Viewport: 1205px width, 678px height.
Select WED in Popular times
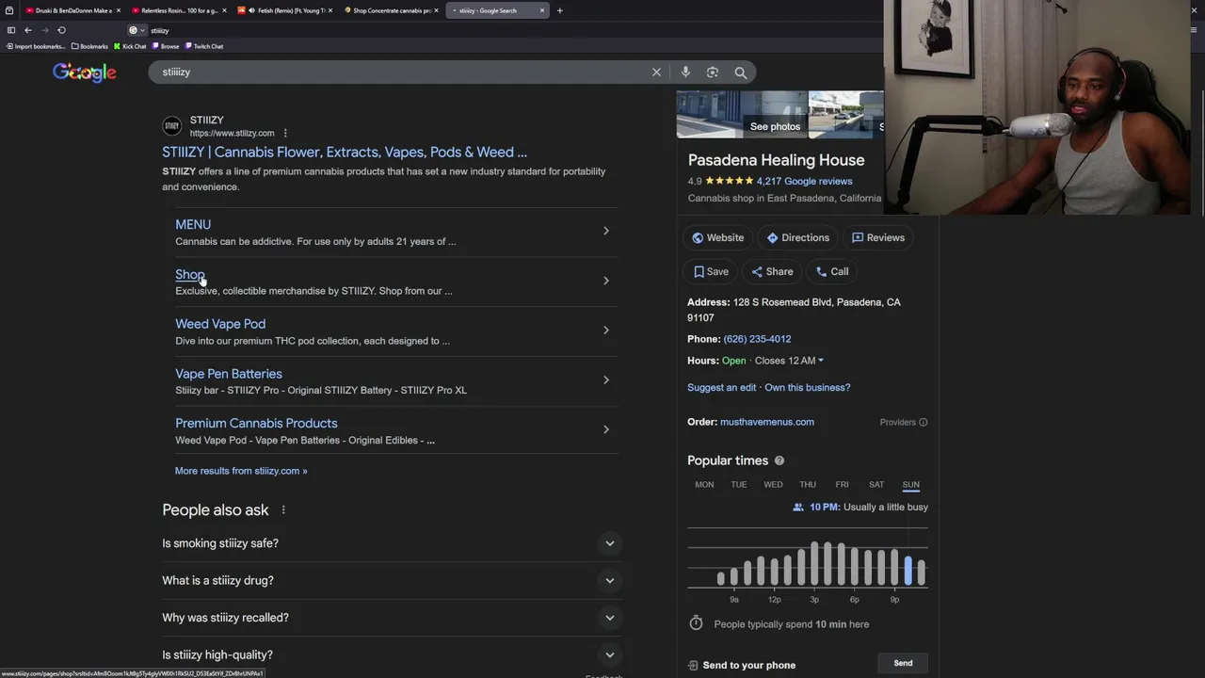pyautogui.click(x=773, y=485)
